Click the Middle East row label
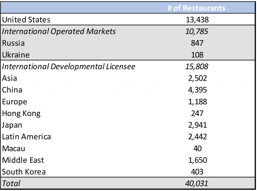This screenshot has height=191, width=257. 23,160
